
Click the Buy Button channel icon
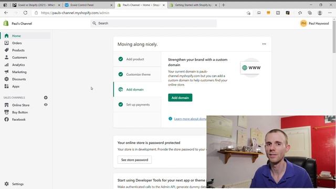click(x=7, y=112)
